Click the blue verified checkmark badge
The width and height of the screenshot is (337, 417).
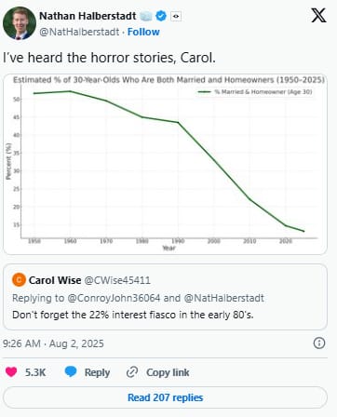(161, 16)
